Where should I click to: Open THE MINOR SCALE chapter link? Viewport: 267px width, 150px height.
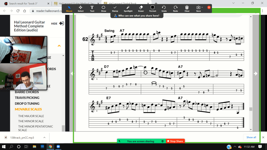pyautogui.click(x=31, y=121)
